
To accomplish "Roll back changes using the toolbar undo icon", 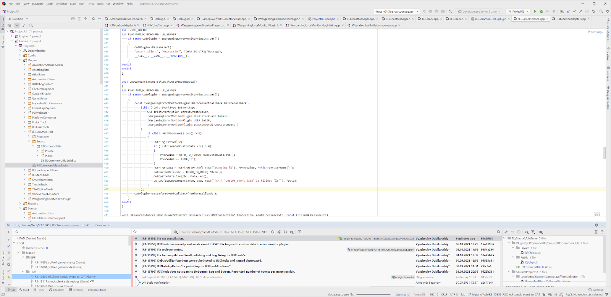I will [593, 11].
